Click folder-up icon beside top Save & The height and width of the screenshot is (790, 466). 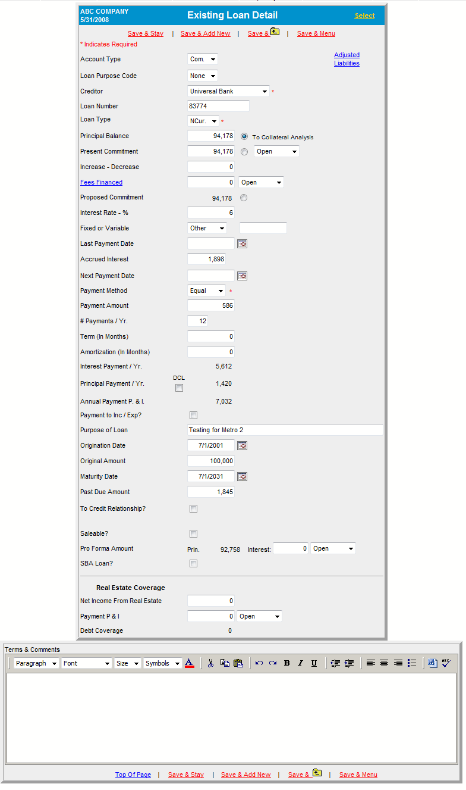click(x=275, y=32)
